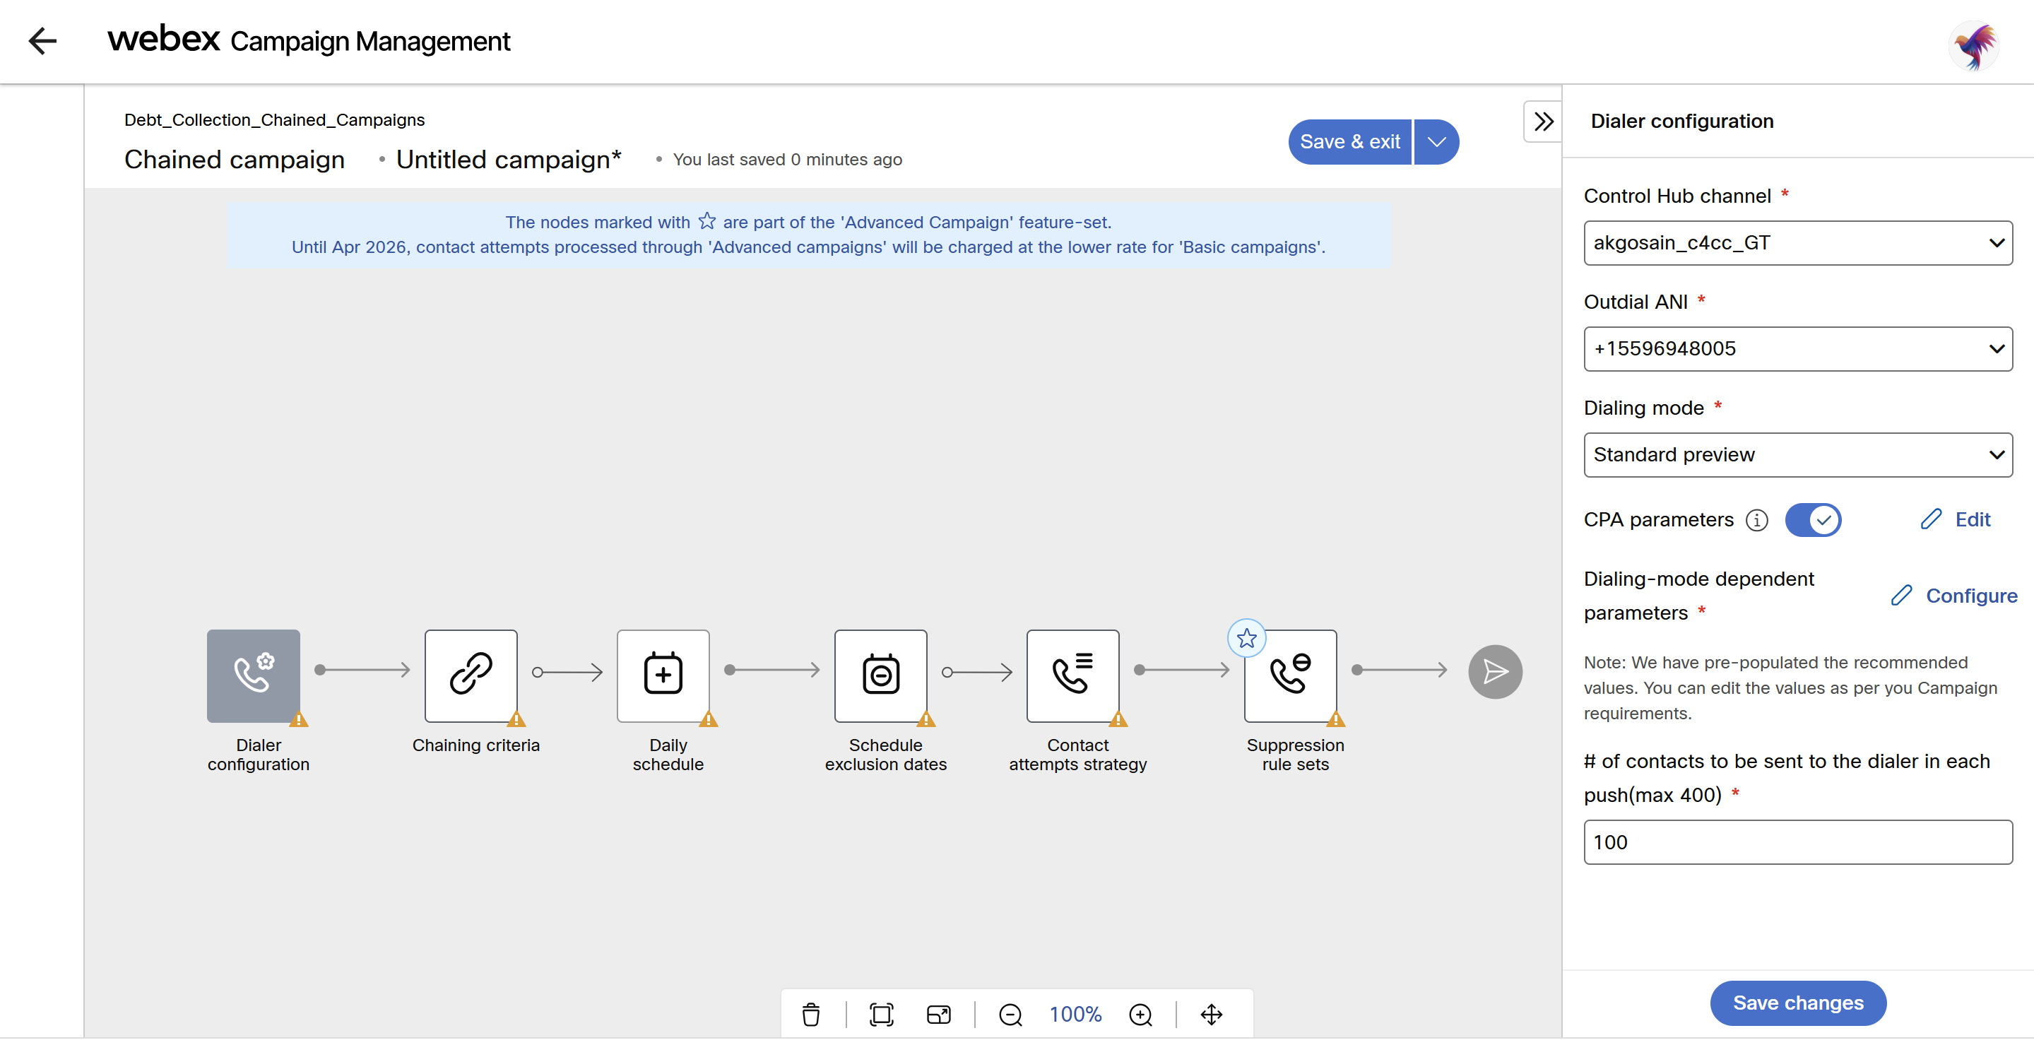Select the Dialer configuration node
The width and height of the screenshot is (2034, 1045).
[253, 675]
